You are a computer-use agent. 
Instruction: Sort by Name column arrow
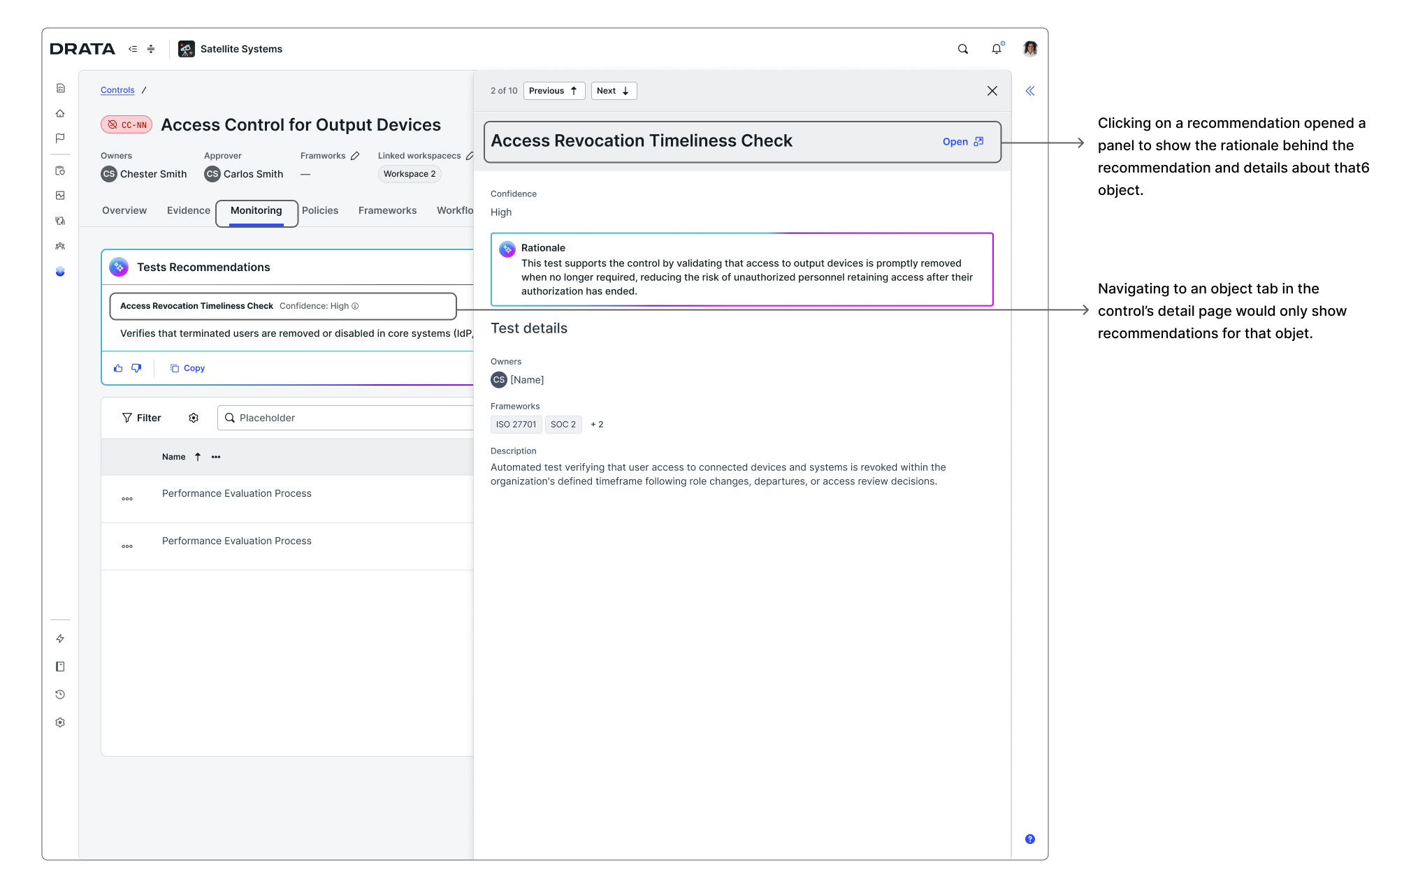click(x=198, y=457)
